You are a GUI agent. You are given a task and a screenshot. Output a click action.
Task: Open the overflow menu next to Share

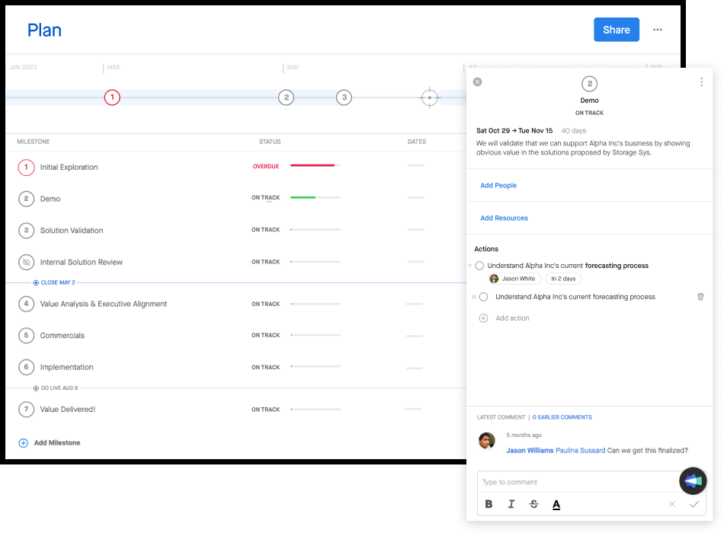(658, 30)
